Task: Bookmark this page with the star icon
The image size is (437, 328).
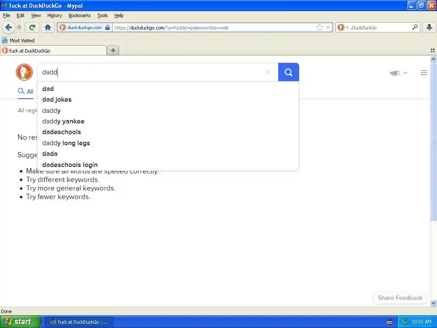Action: (319, 27)
